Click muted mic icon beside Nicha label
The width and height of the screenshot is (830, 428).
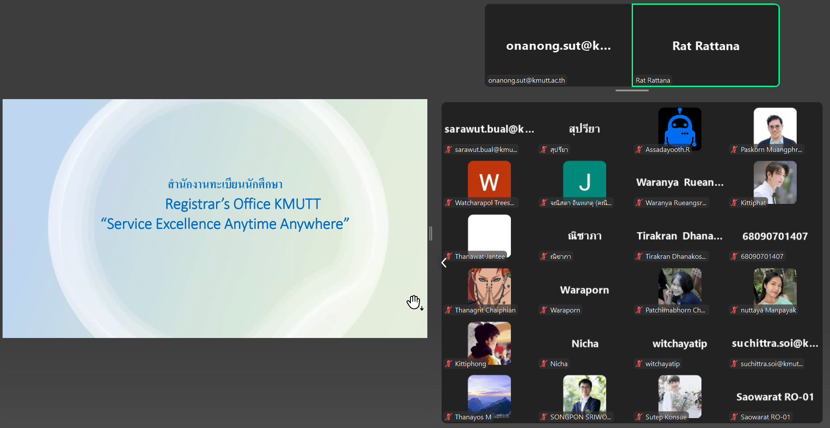pyautogui.click(x=544, y=364)
